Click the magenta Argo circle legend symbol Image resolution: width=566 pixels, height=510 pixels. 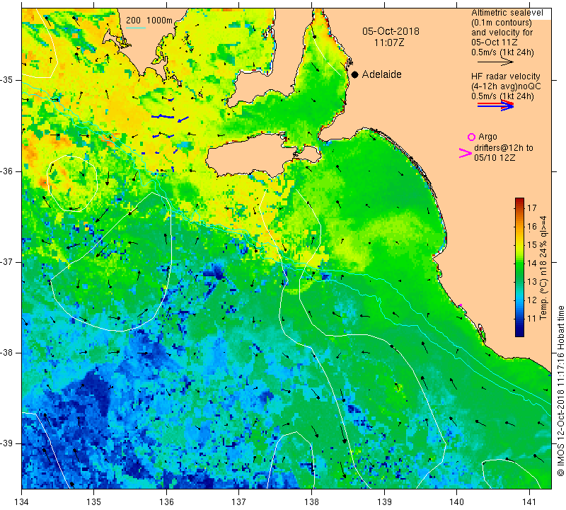click(x=471, y=137)
